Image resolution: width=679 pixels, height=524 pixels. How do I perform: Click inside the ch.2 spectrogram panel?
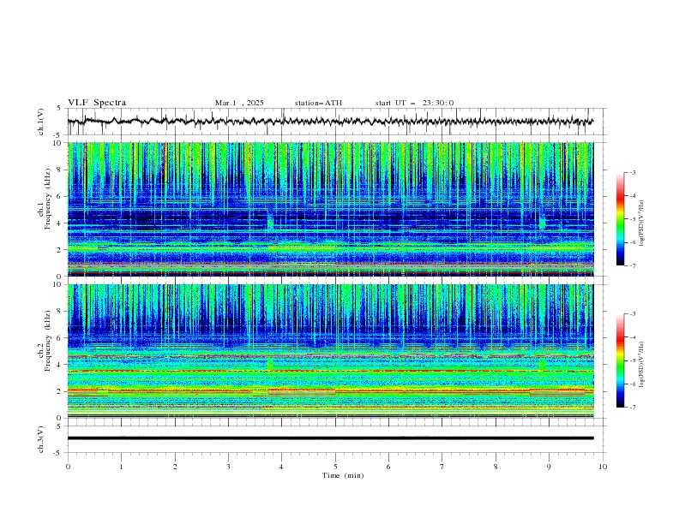coord(330,351)
